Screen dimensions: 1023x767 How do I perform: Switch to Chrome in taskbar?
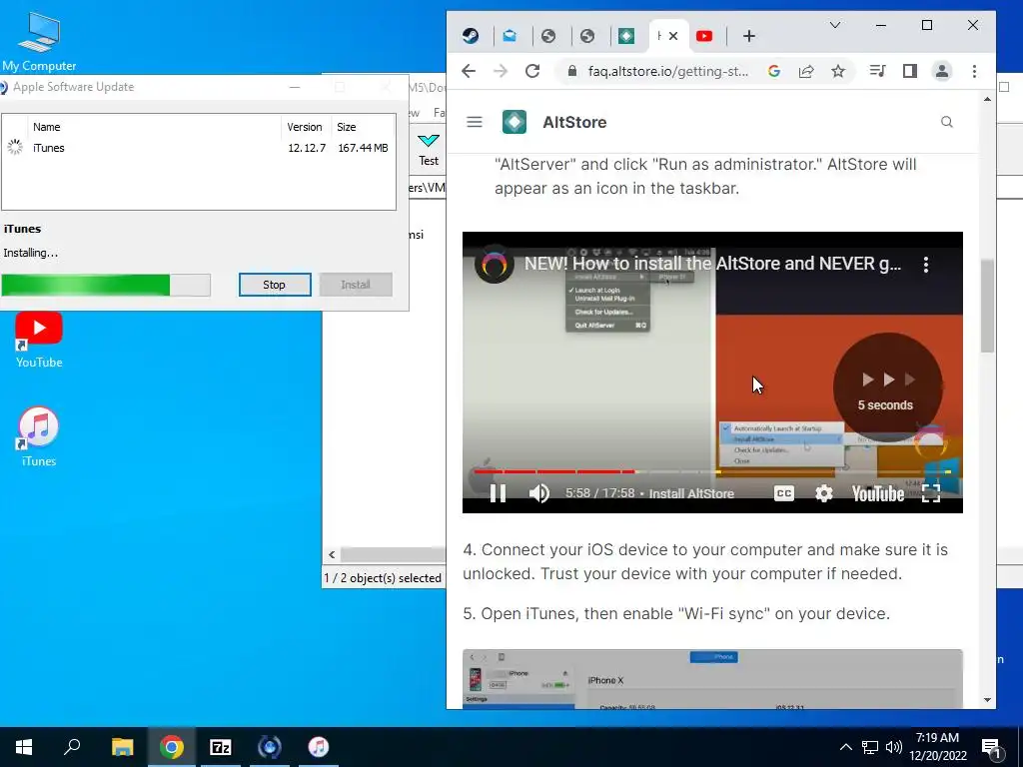pos(172,747)
